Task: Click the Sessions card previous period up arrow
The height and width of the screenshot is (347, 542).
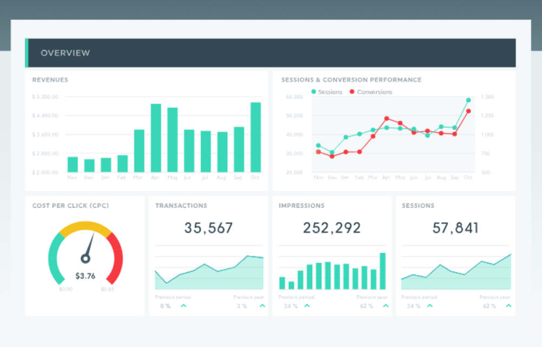Action: (430, 306)
